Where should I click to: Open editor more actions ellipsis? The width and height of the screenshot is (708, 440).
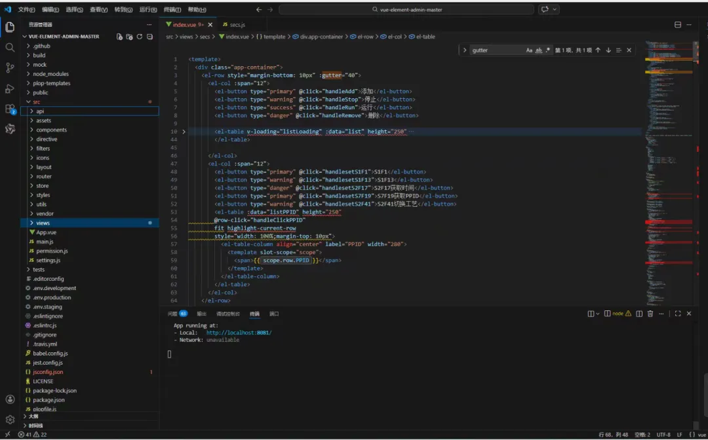[689, 25]
